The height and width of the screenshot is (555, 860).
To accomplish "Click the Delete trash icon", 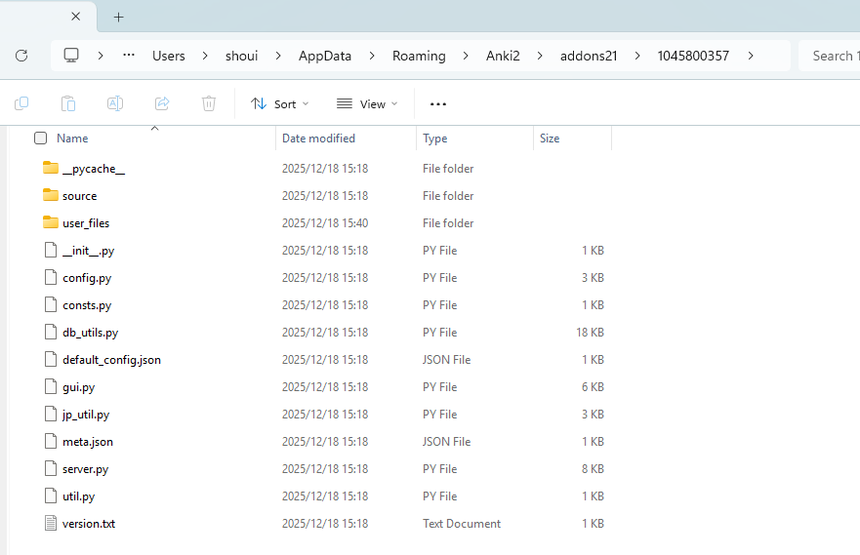I will [209, 103].
